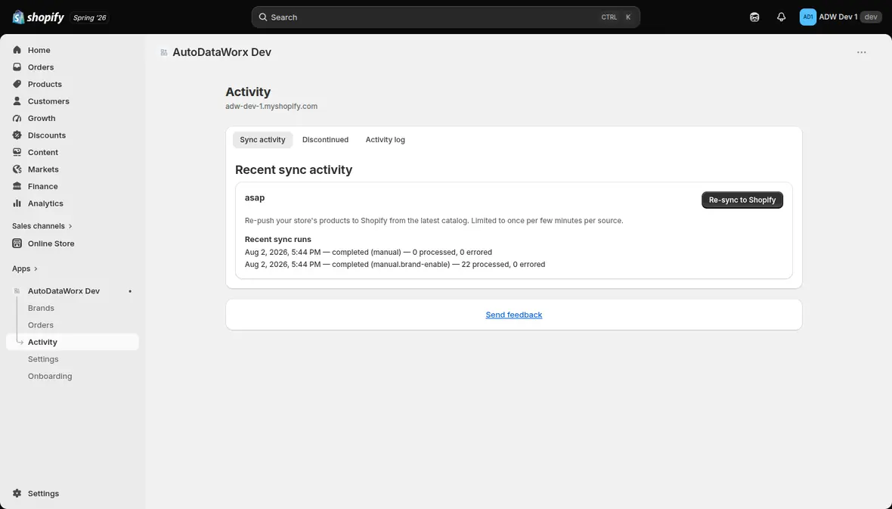Image resolution: width=892 pixels, height=509 pixels.
Task: Click the Online Store storefront icon
Action: click(17, 244)
